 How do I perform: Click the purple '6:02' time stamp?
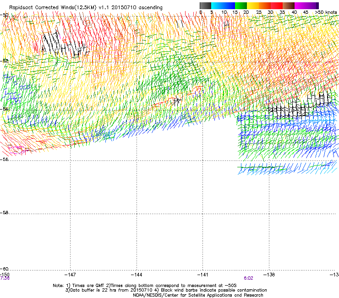248,278
